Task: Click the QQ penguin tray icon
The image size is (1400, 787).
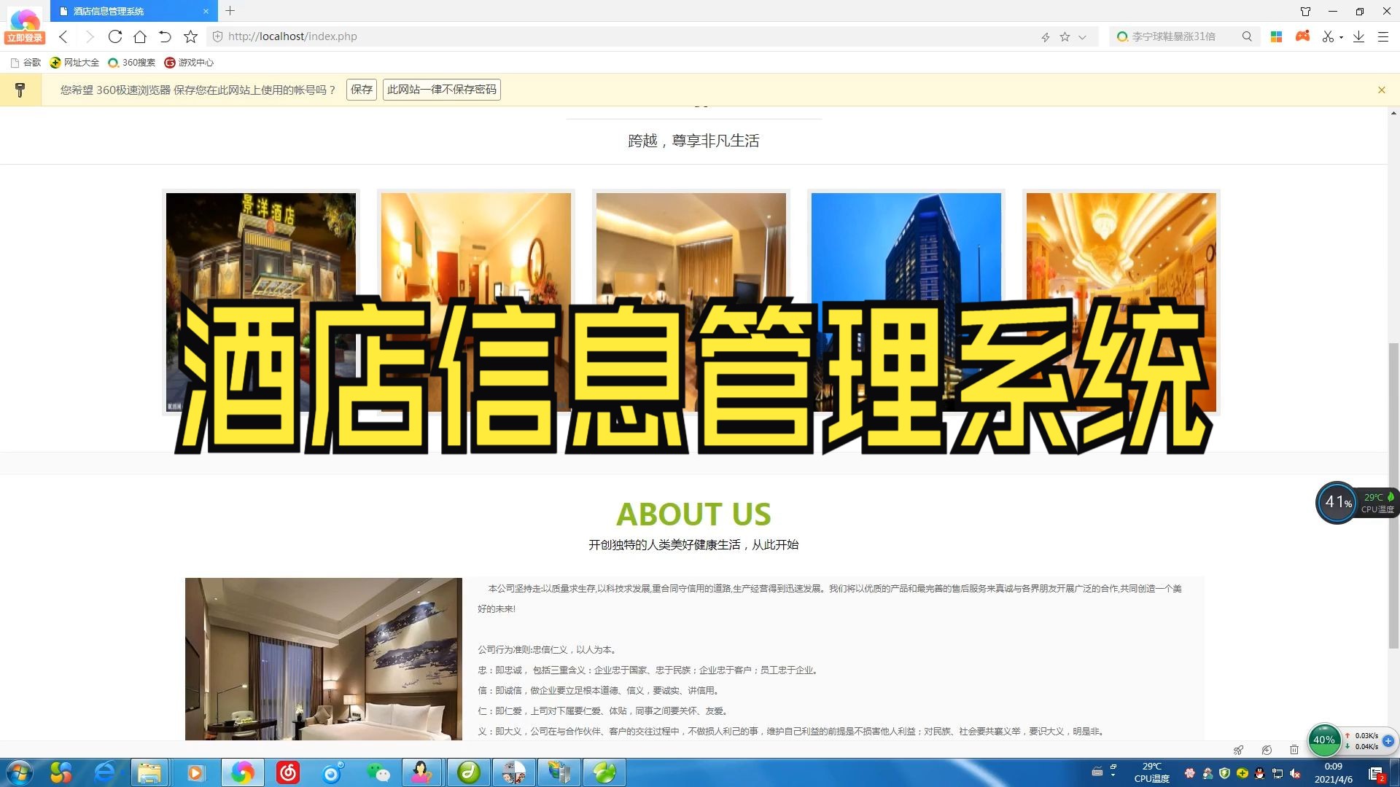Action: tap(1259, 773)
